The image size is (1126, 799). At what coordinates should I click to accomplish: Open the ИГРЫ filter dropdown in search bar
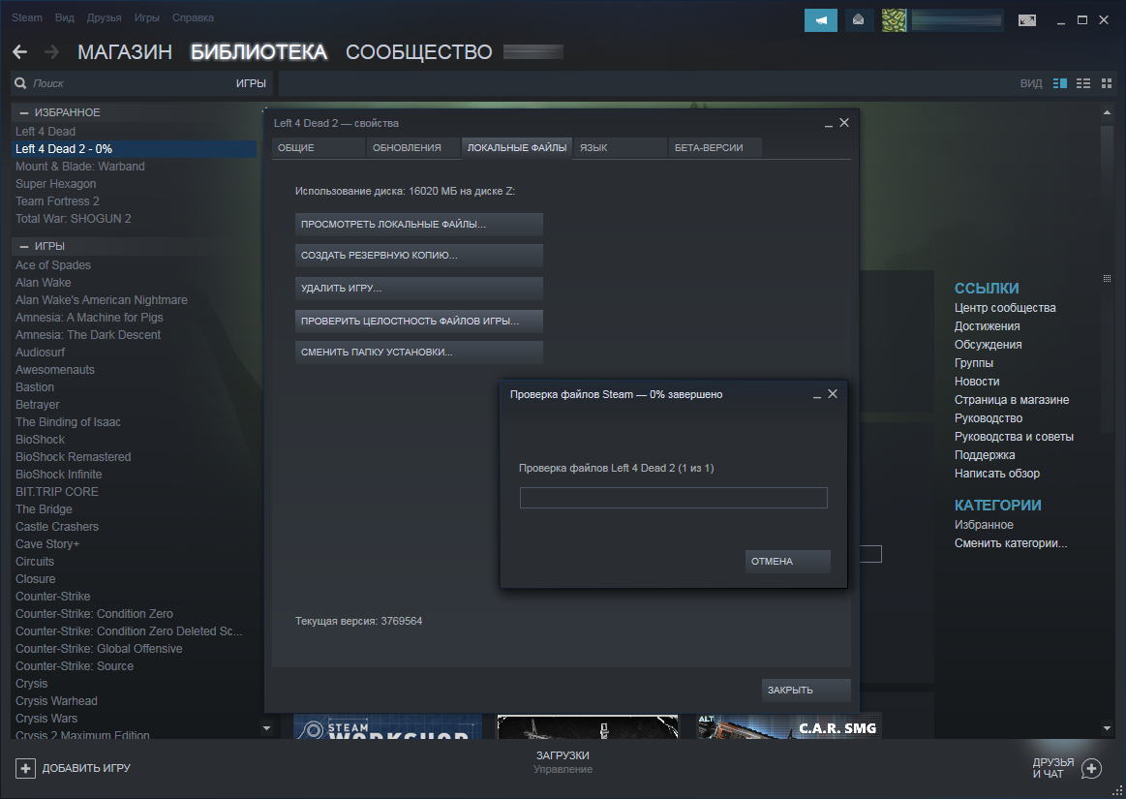(x=251, y=83)
